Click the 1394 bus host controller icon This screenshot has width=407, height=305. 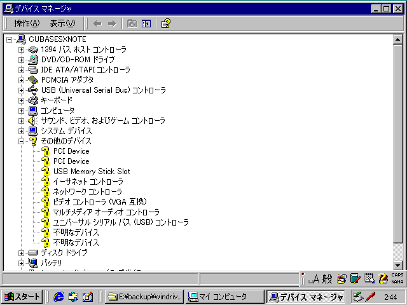pyautogui.click(x=33, y=50)
